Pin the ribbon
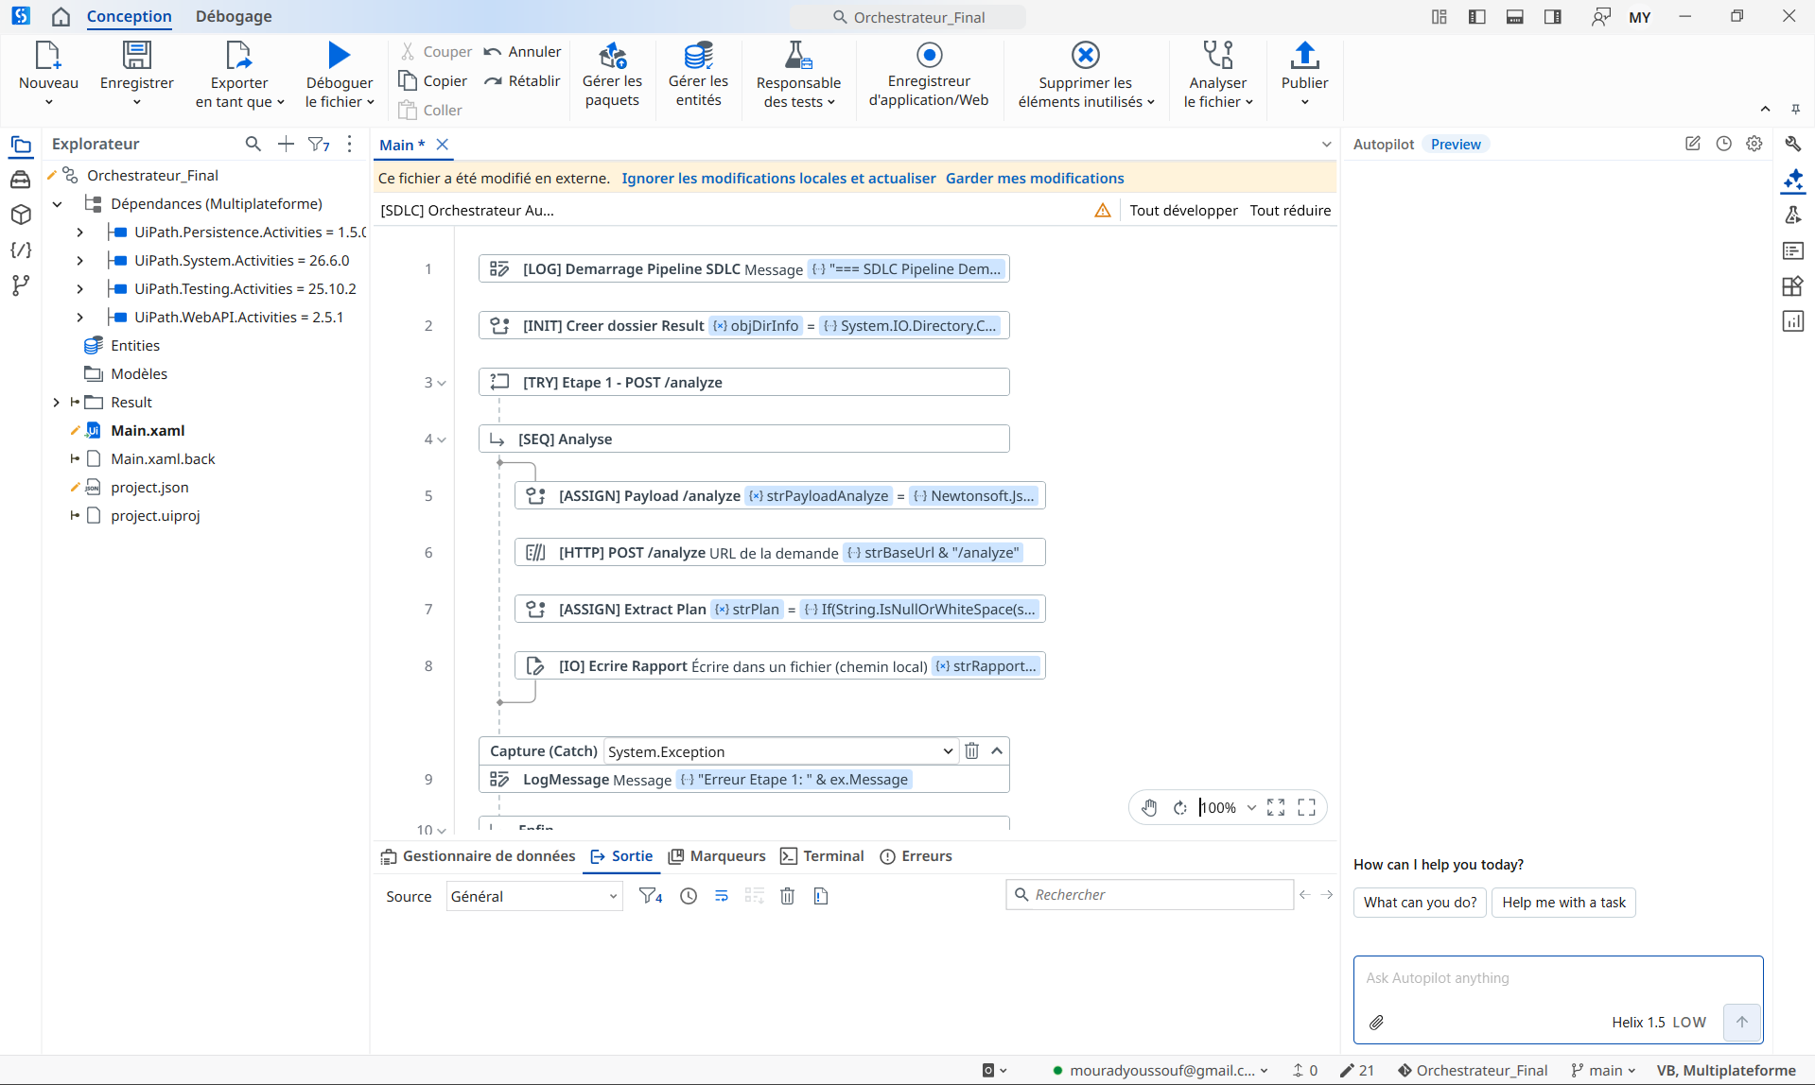The width and height of the screenshot is (1815, 1085). [x=1795, y=109]
